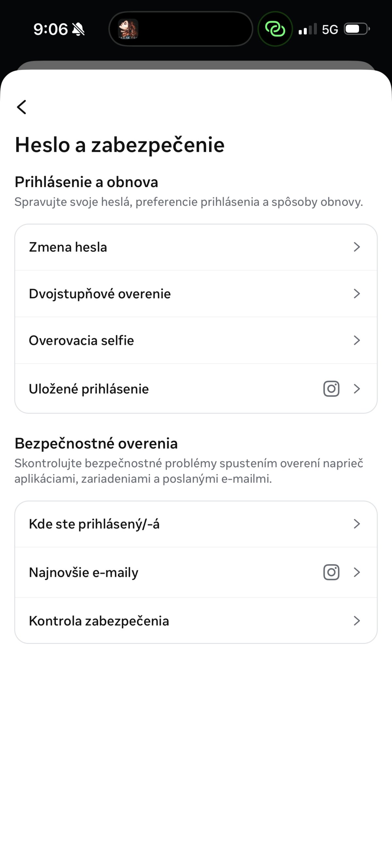The height and width of the screenshot is (853, 392).
Task: Open Zmena hesla
Action: 68,247
